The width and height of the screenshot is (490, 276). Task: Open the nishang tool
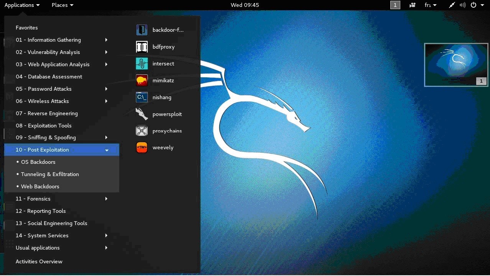[162, 97]
